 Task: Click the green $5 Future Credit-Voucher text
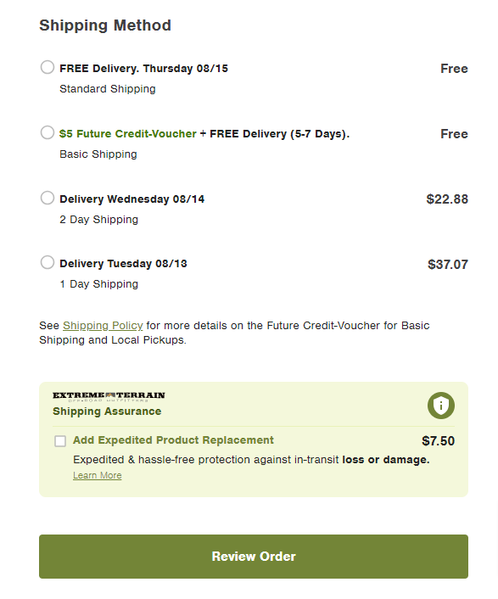(x=127, y=134)
